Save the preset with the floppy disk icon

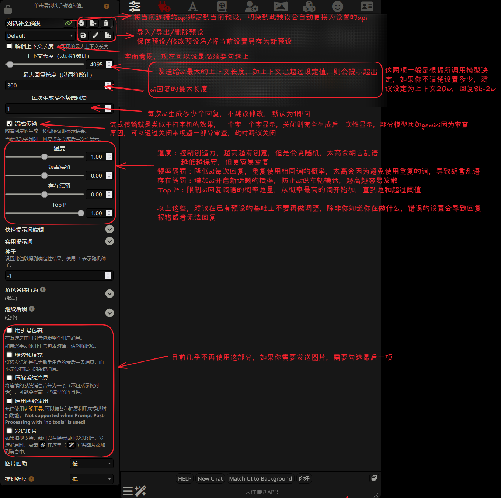[83, 35]
